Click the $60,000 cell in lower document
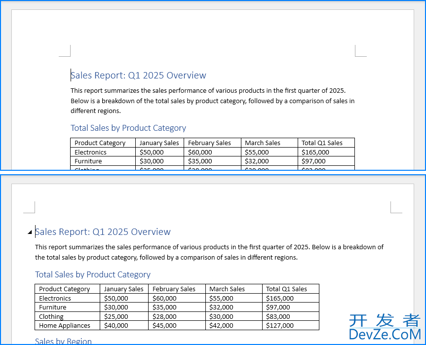 tap(177, 298)
